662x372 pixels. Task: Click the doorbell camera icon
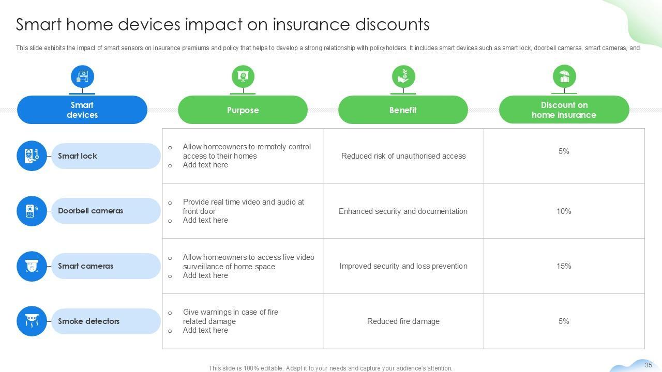tap(32, 211)
